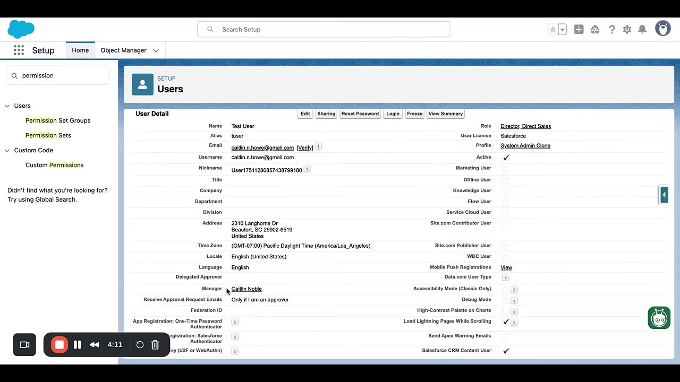The width and height of the screenshot is (680, 382).
Task: Click the caitlin.n.howe@gmail.com email link
Action: [x=262, y=148]
